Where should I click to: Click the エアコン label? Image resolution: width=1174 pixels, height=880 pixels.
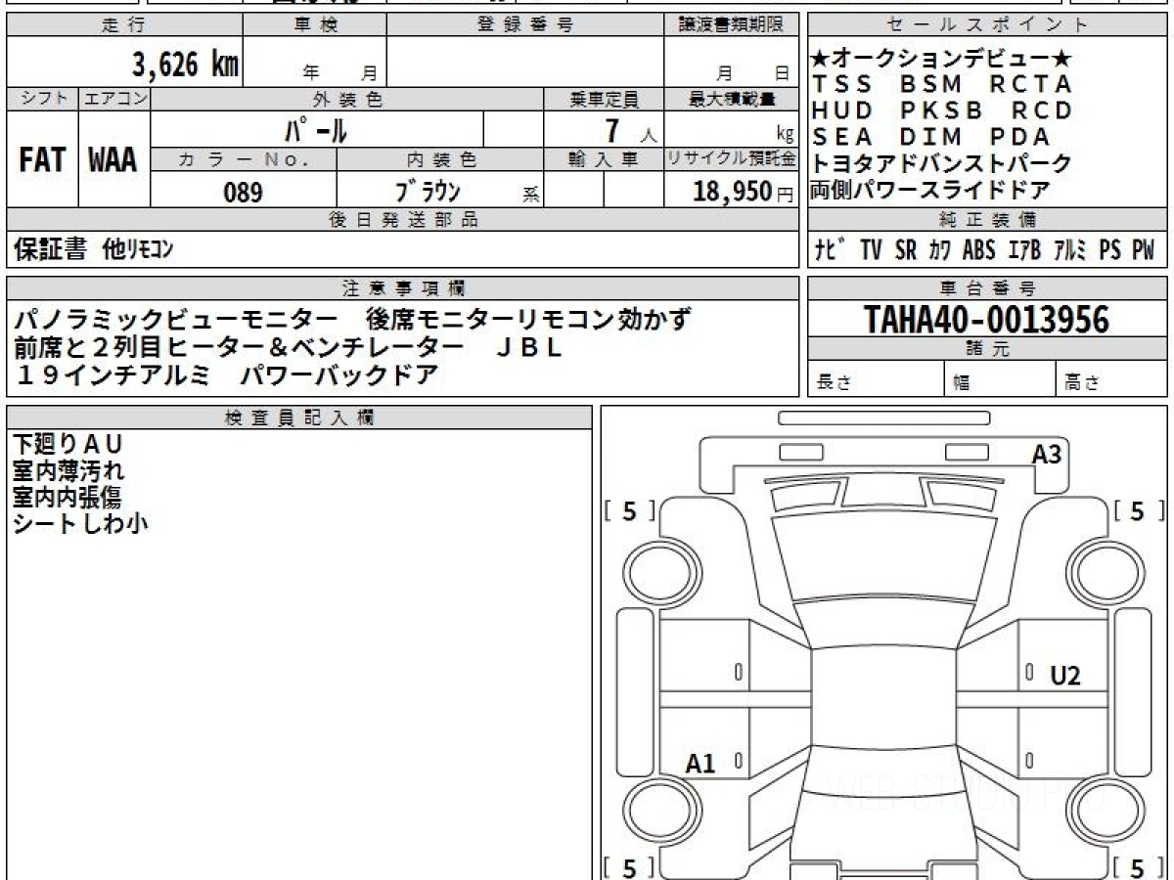click(114, 99)
